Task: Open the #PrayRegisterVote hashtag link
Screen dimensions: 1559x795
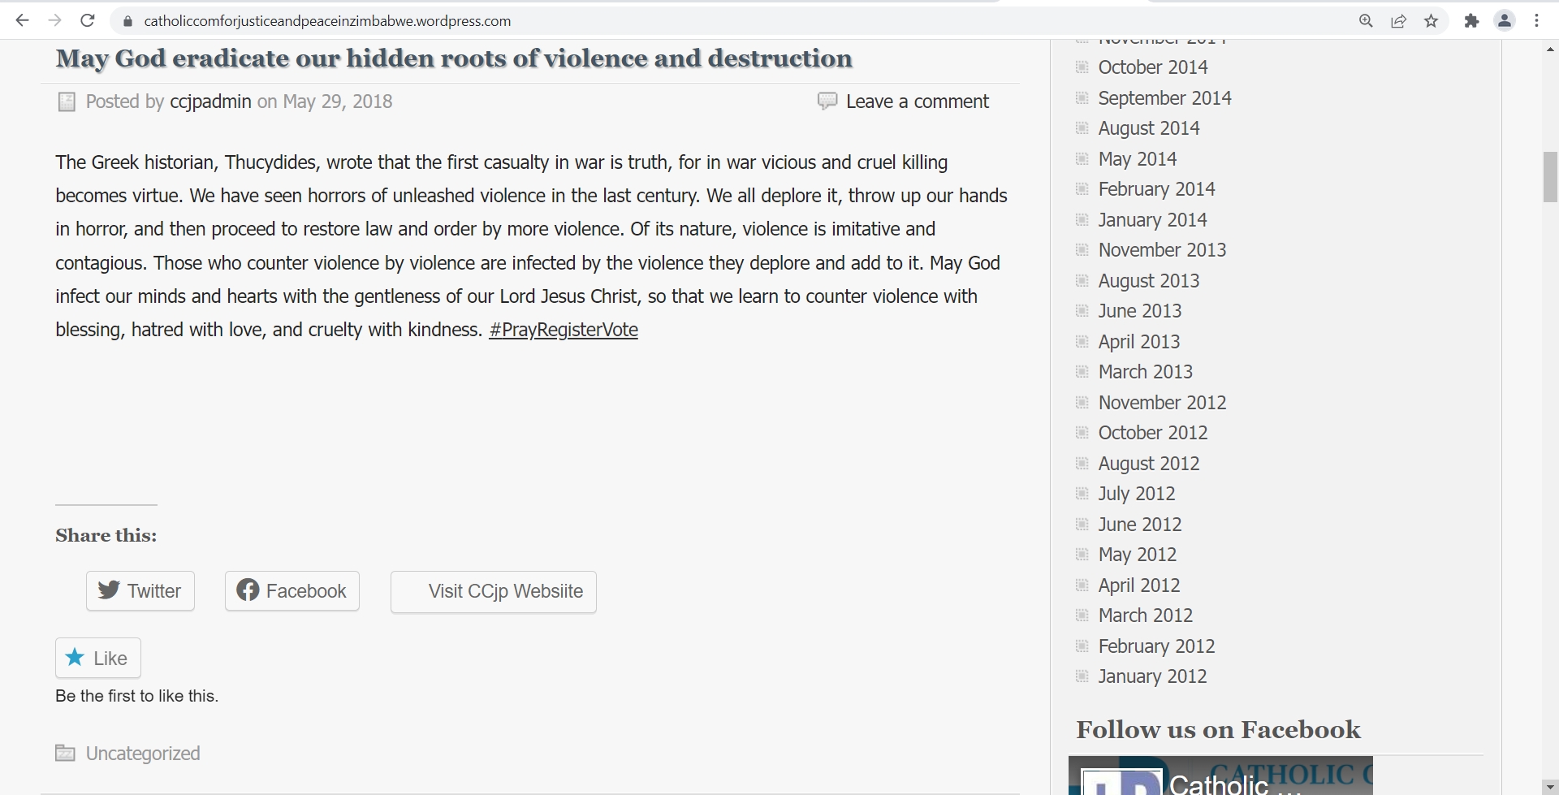Action: point(564,330)
